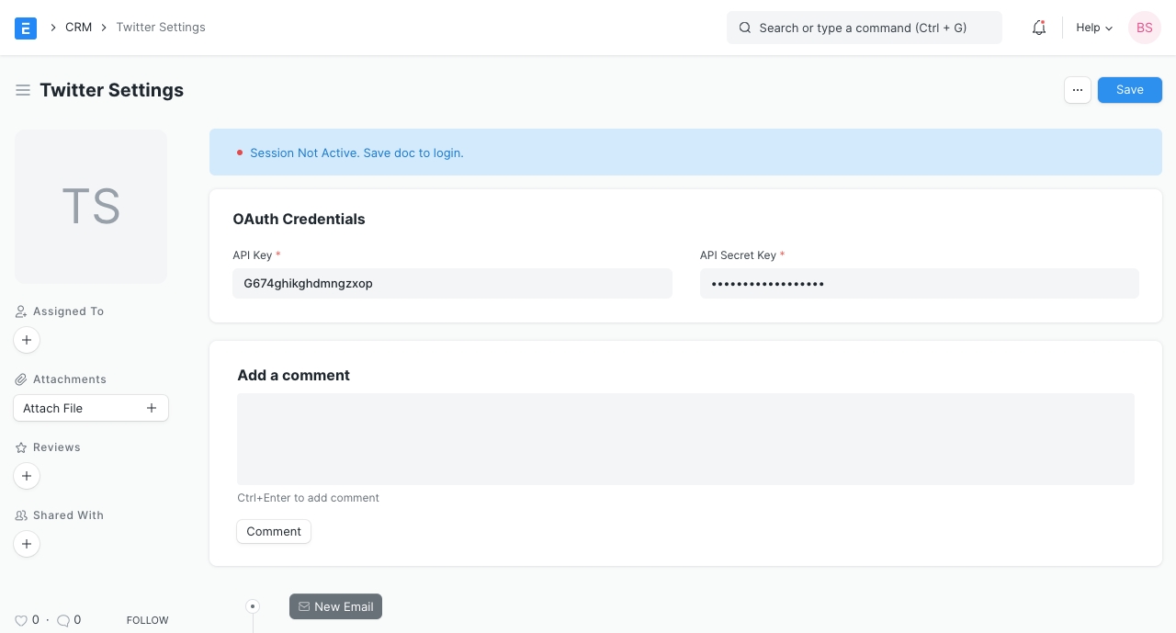Expand the Help dropdown
Viewport: 1176px width, 633px height.
pos(1093,28)
